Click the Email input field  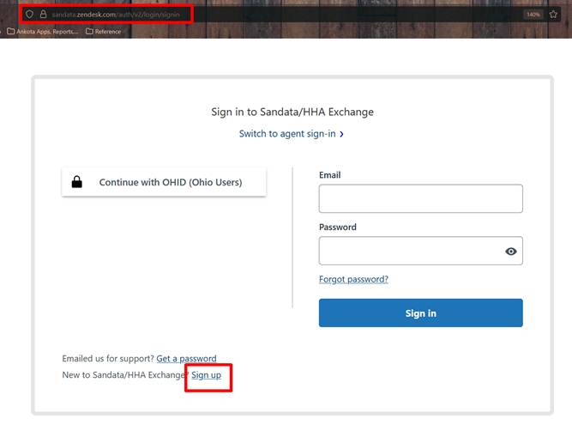coord(420,198)
